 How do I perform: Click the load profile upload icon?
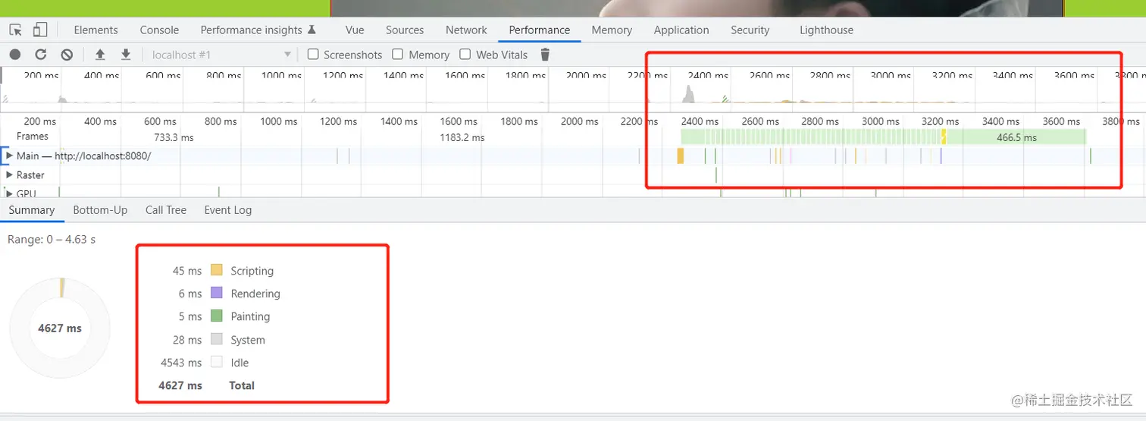coord(100,55)
